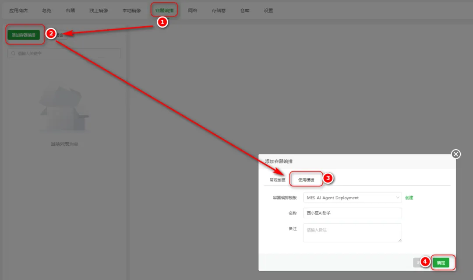Image resolution: width=473 pixels, height=280 pixels.
Task: Click the green 添加容器编排 button
Action: tap(24, 35)
